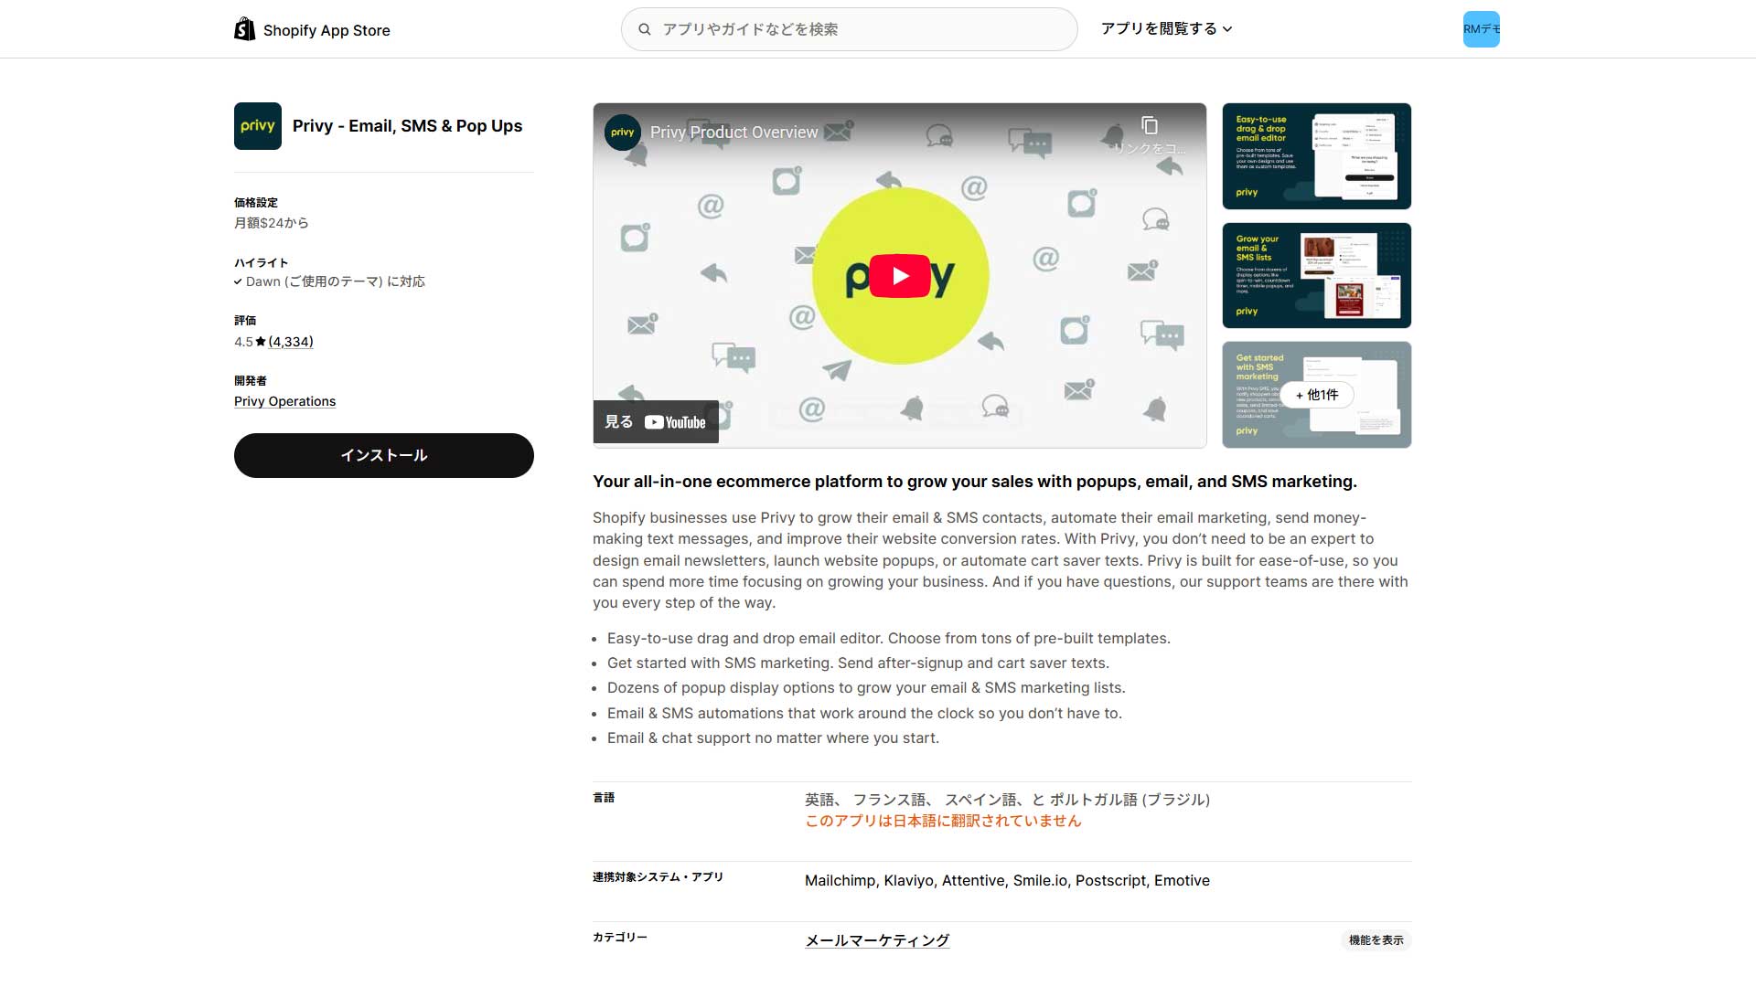Play the Privy Product Overview video
Viewport: 1756px width, 987px height.
point(900,276)
